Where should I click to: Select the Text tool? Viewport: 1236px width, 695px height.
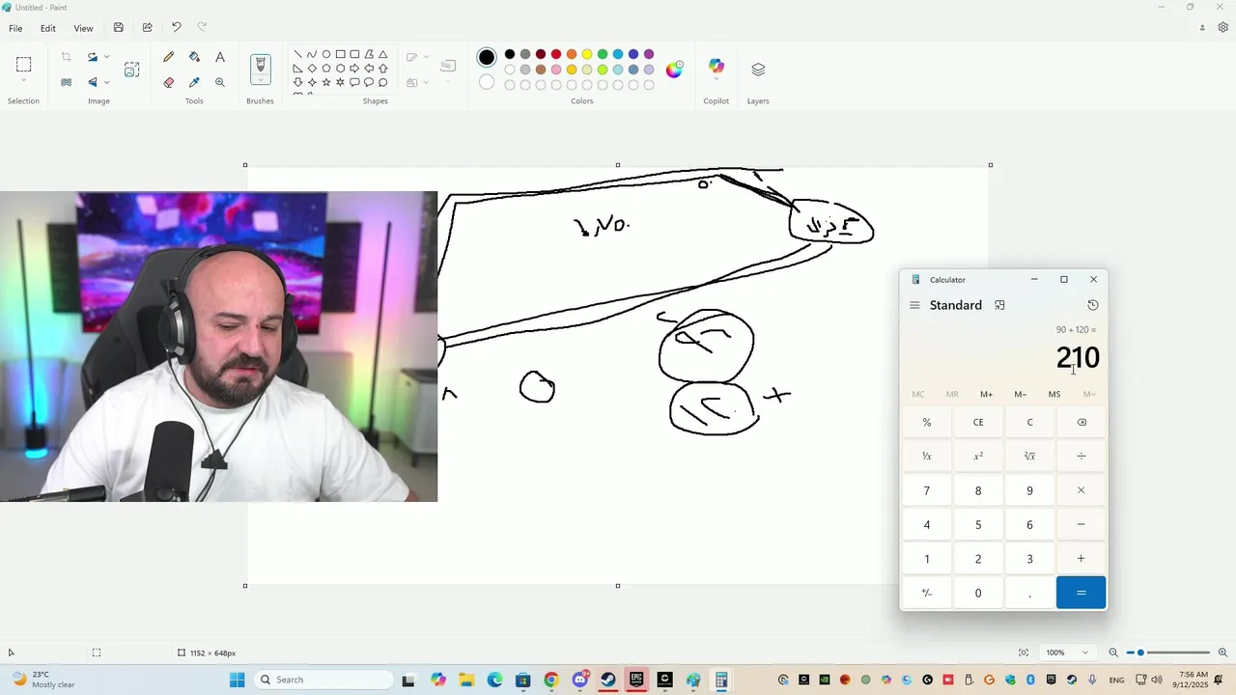[220, 57]
